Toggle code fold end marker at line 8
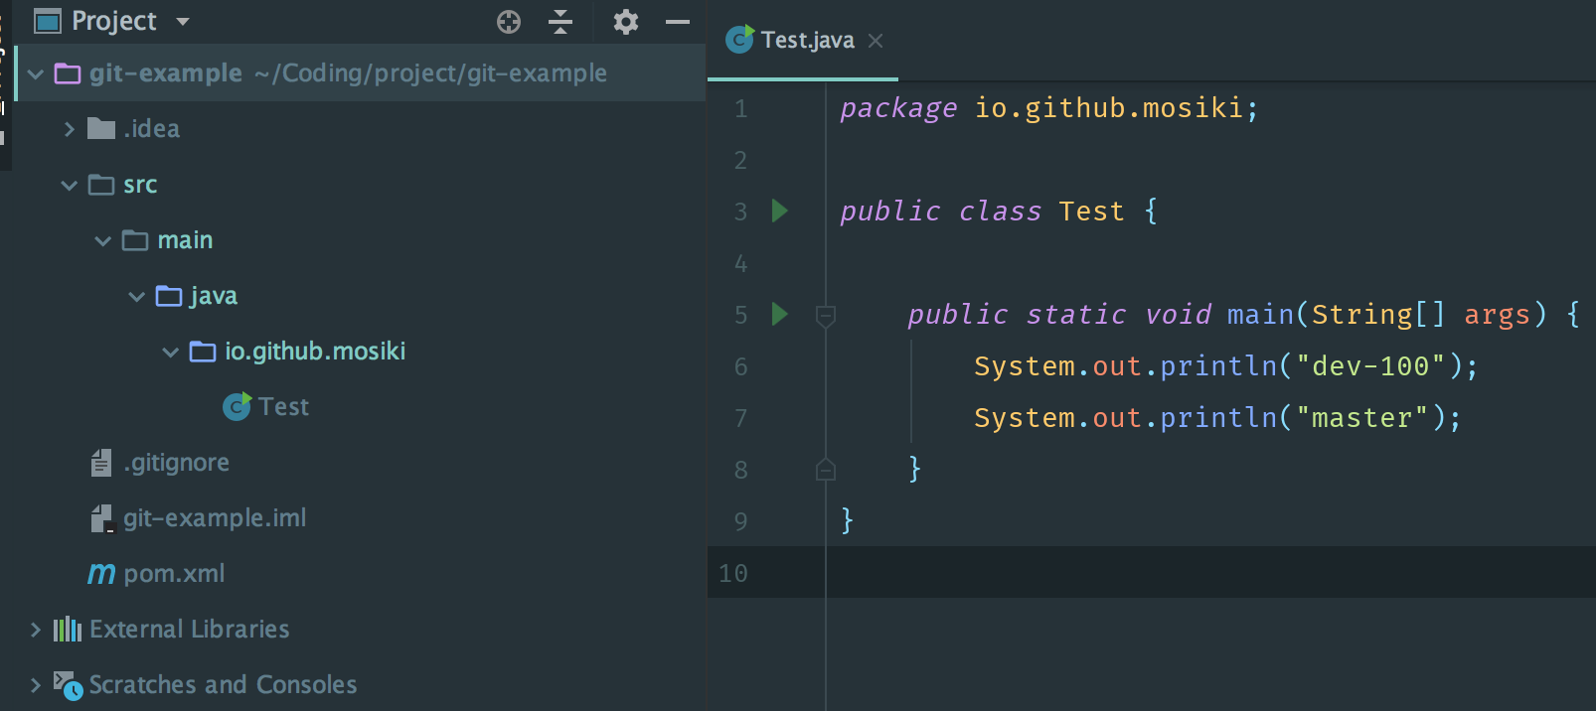Screen dimensions: 1596x711 coord(825,470)
